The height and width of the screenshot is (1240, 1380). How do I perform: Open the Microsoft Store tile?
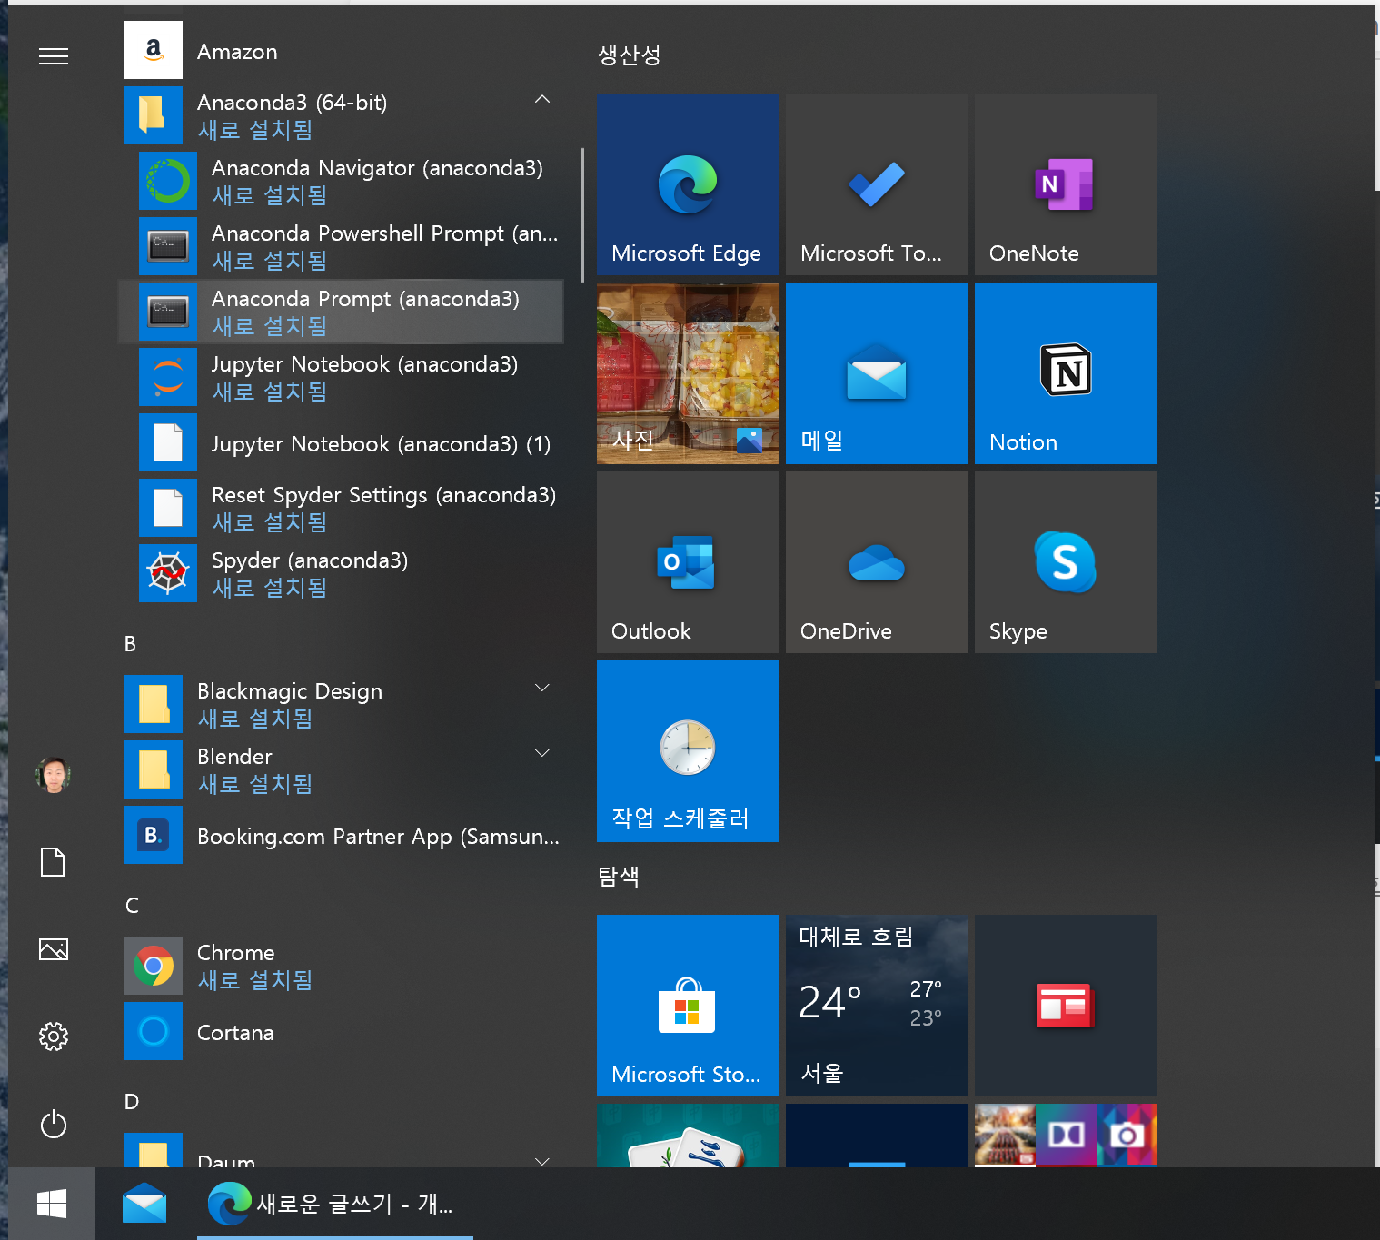click(x=688, y=1006)
